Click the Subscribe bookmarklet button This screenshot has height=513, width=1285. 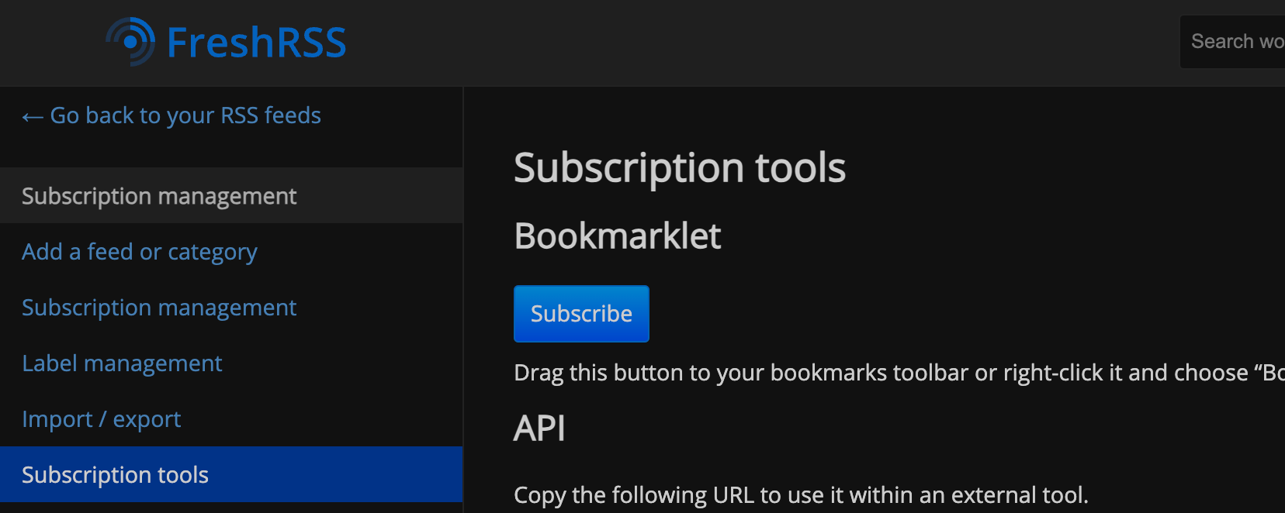(x=581, y=314)
